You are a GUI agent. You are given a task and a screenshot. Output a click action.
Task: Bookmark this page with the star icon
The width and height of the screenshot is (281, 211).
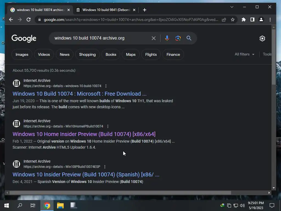233,20
